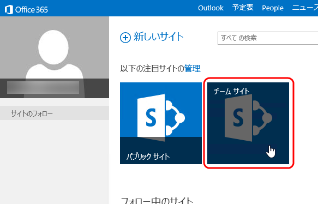The image size is (318, 204).
Task: Click the 新しいサイト link
Action: pyautogui.click(x=158, y=37)
